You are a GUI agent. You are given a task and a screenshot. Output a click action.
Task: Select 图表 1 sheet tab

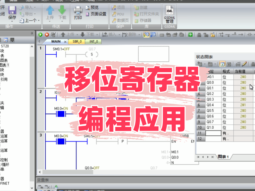(x=223, y=157)
